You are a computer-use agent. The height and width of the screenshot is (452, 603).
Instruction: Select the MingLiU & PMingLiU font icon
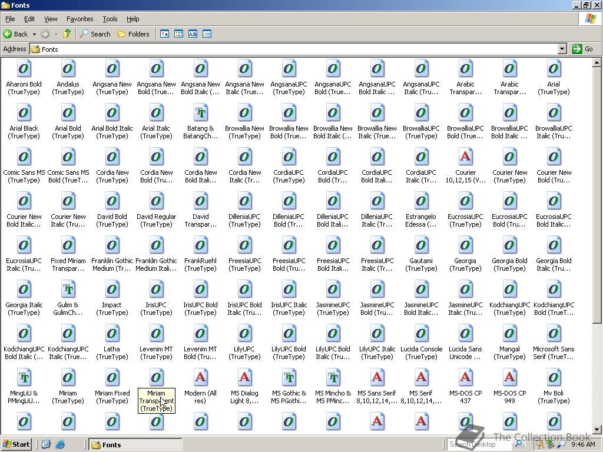click(24, 378)
